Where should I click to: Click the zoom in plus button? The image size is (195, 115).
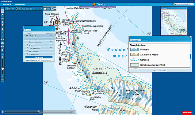point(2,57)
